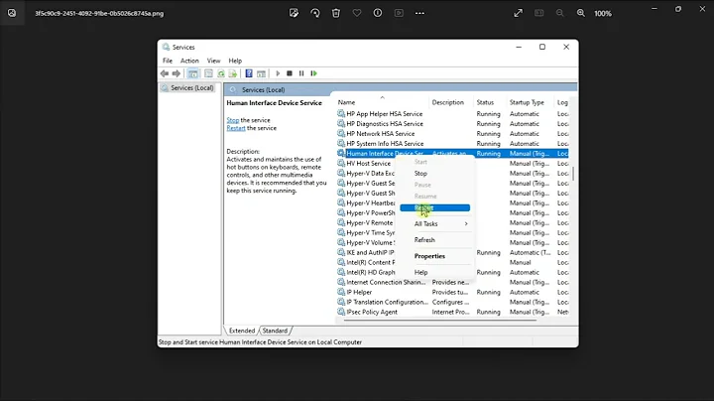Click the zoom in magnifier icon
Screen dimensions: 714x401
coord(581,13)
